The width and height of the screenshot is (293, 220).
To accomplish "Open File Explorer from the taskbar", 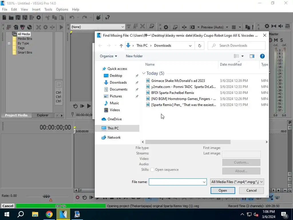I will (x=35, y=214).
